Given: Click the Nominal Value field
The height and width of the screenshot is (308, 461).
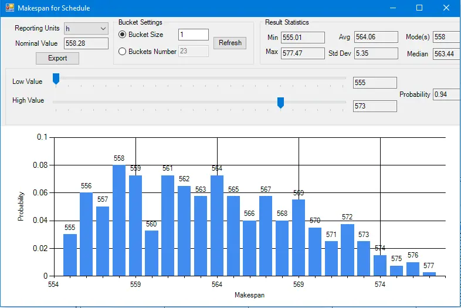Looking at the screenshot, I should click(x=86, y=43).
